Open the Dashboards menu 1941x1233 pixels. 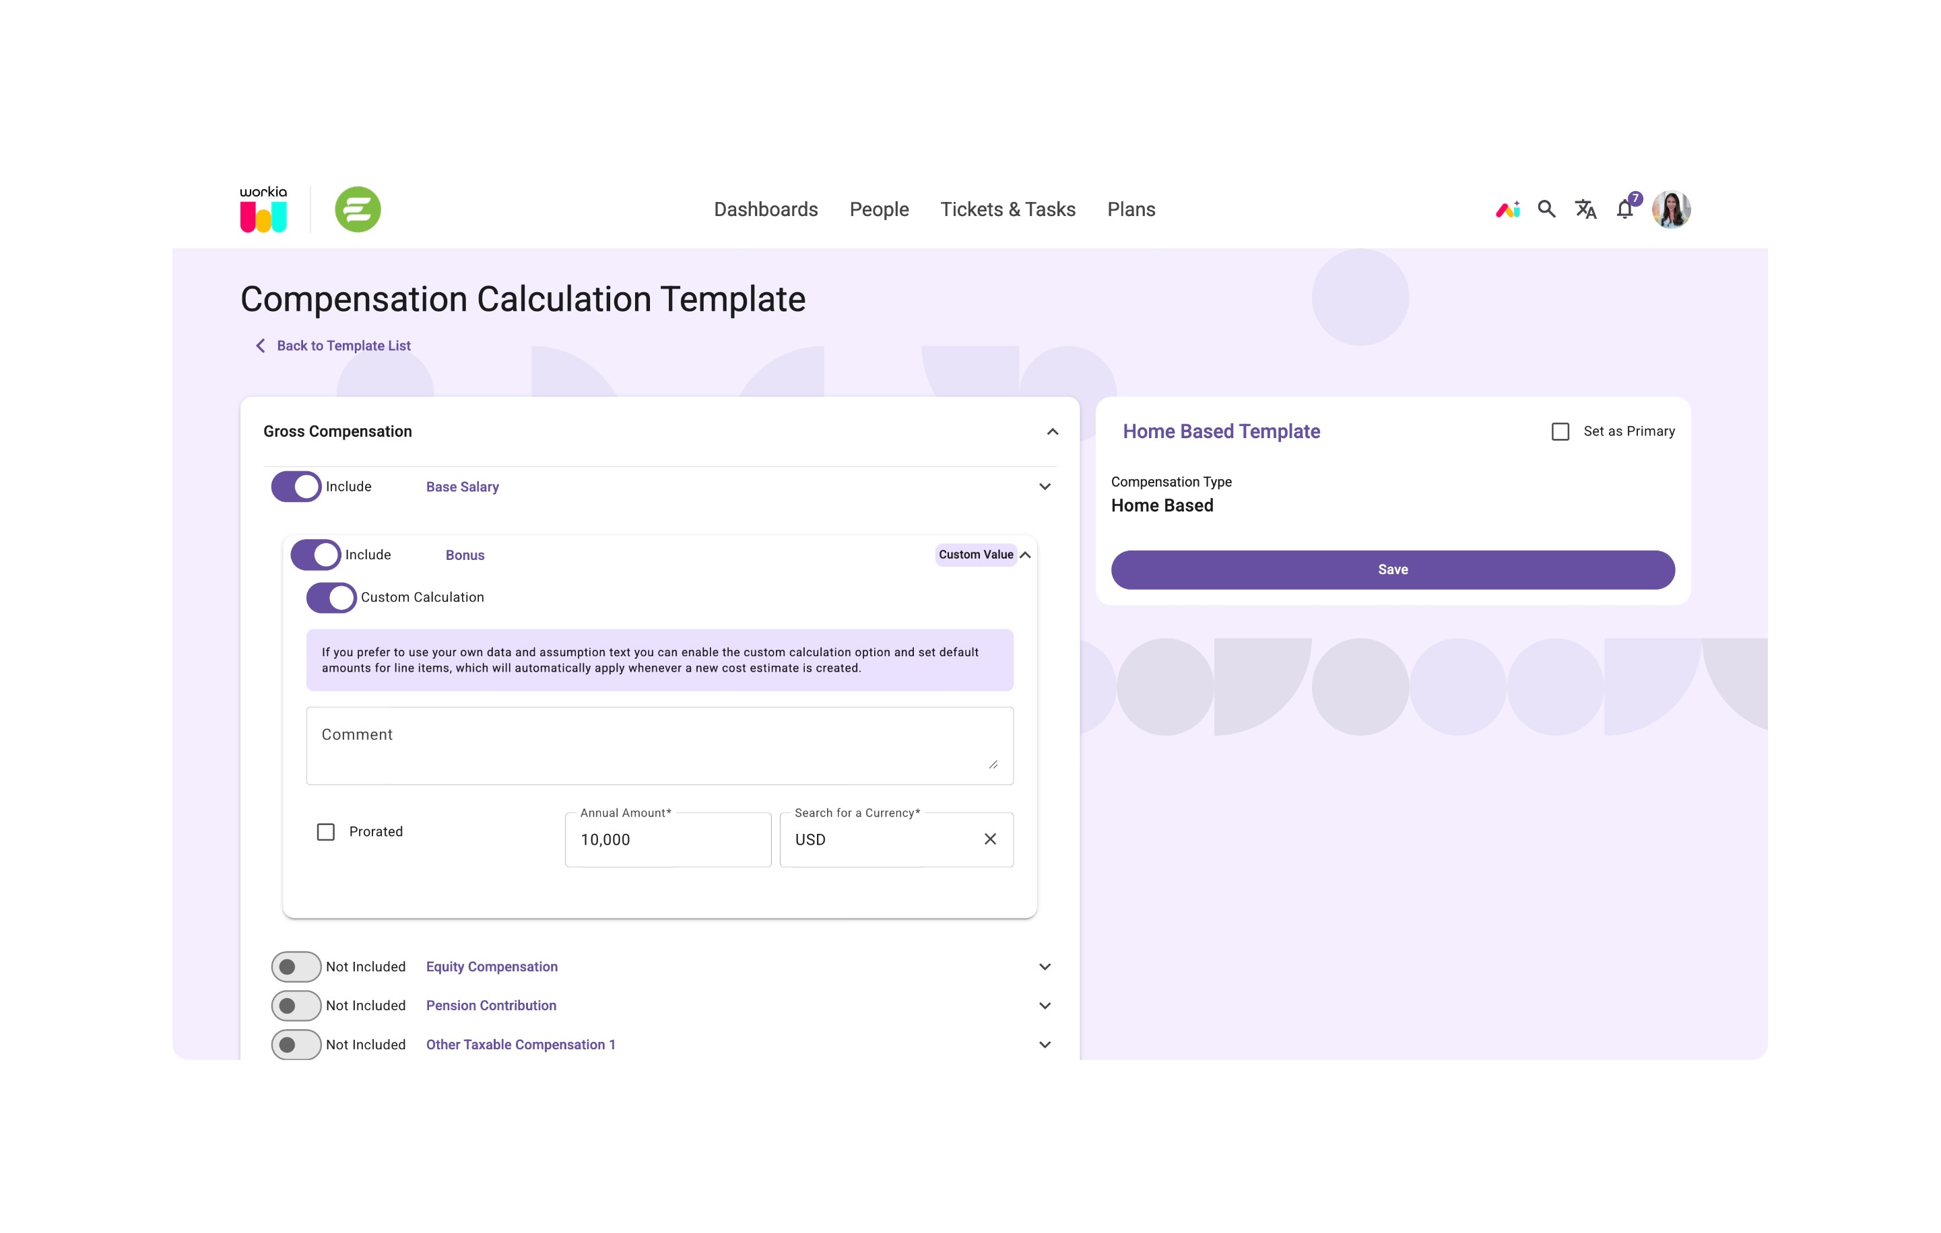766,209
